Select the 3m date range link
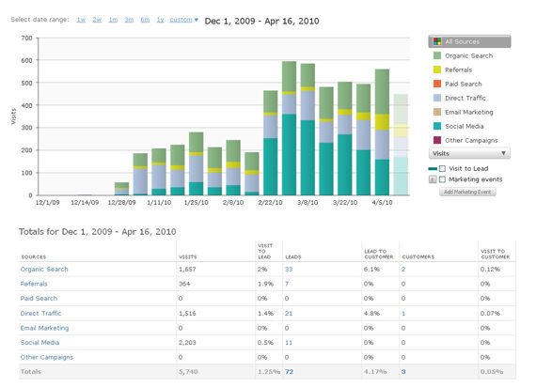 tap(129, 20)
